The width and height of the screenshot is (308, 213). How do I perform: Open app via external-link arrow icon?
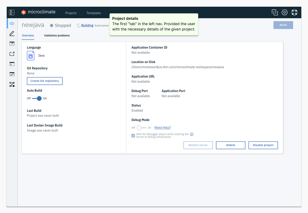point(12,54)
